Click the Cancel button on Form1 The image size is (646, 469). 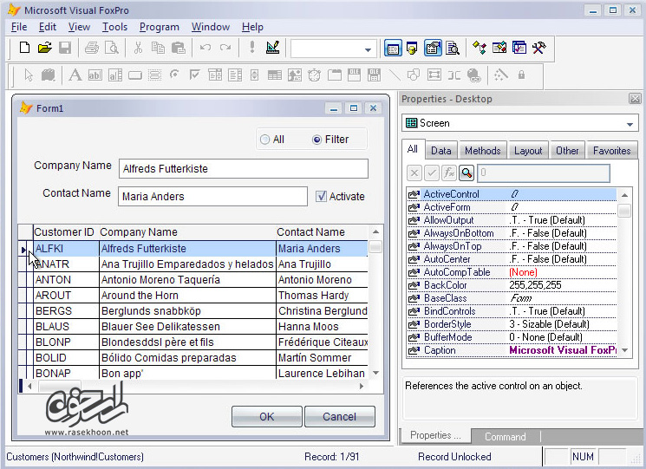340,417
